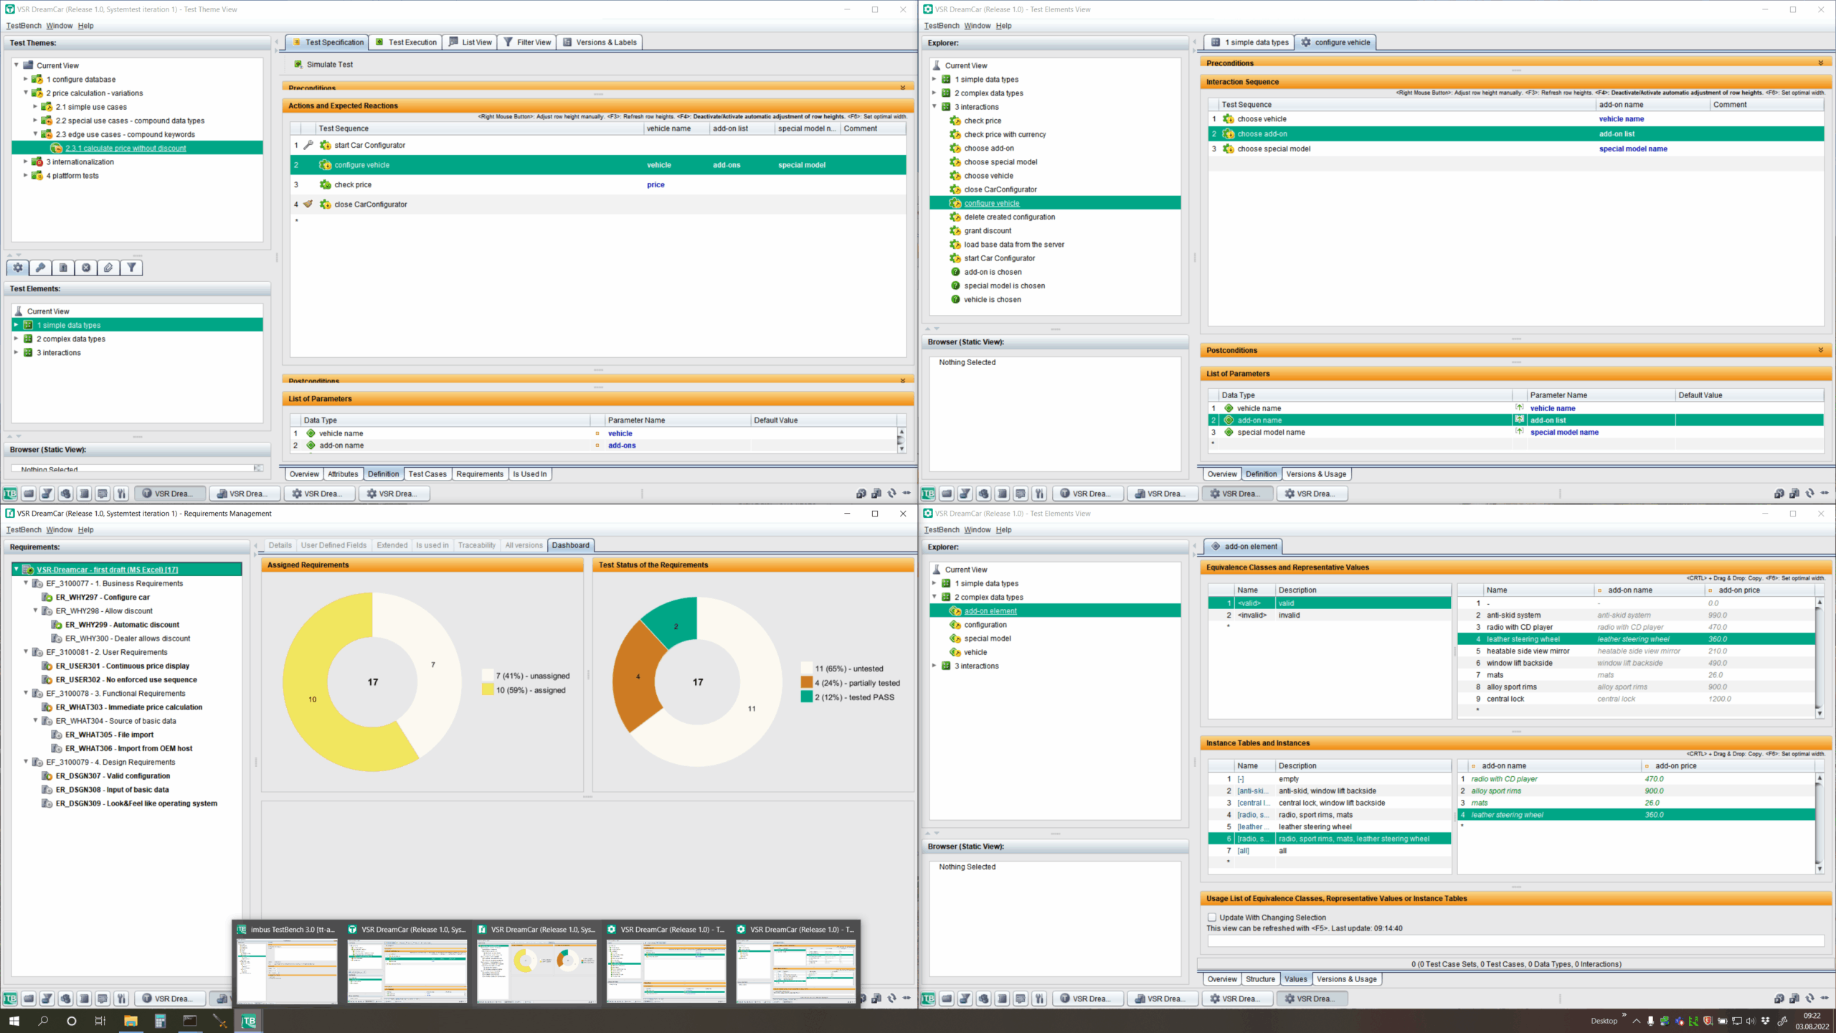Click the Simulate Test icon
This screenshot has height=1033, width=1836.
pyautogui.click(x=298, y=65)
